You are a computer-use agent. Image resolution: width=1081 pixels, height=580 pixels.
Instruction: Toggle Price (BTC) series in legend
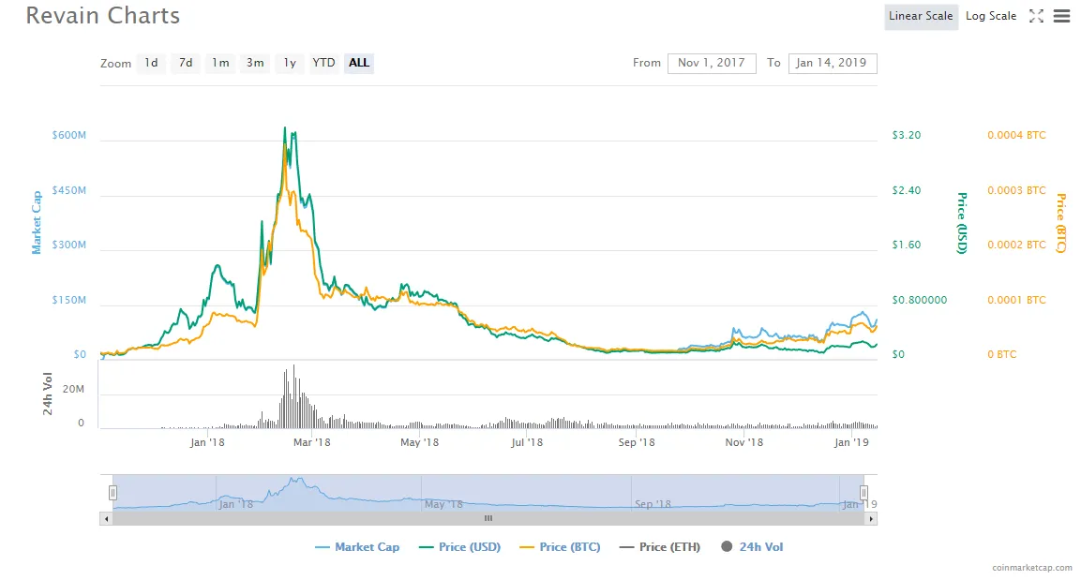coord(560,547)
